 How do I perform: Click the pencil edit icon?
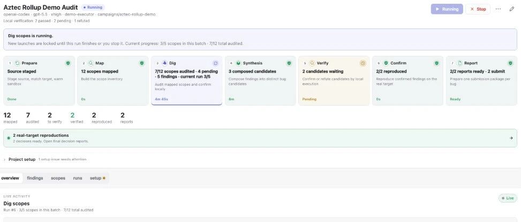point(512,9)
